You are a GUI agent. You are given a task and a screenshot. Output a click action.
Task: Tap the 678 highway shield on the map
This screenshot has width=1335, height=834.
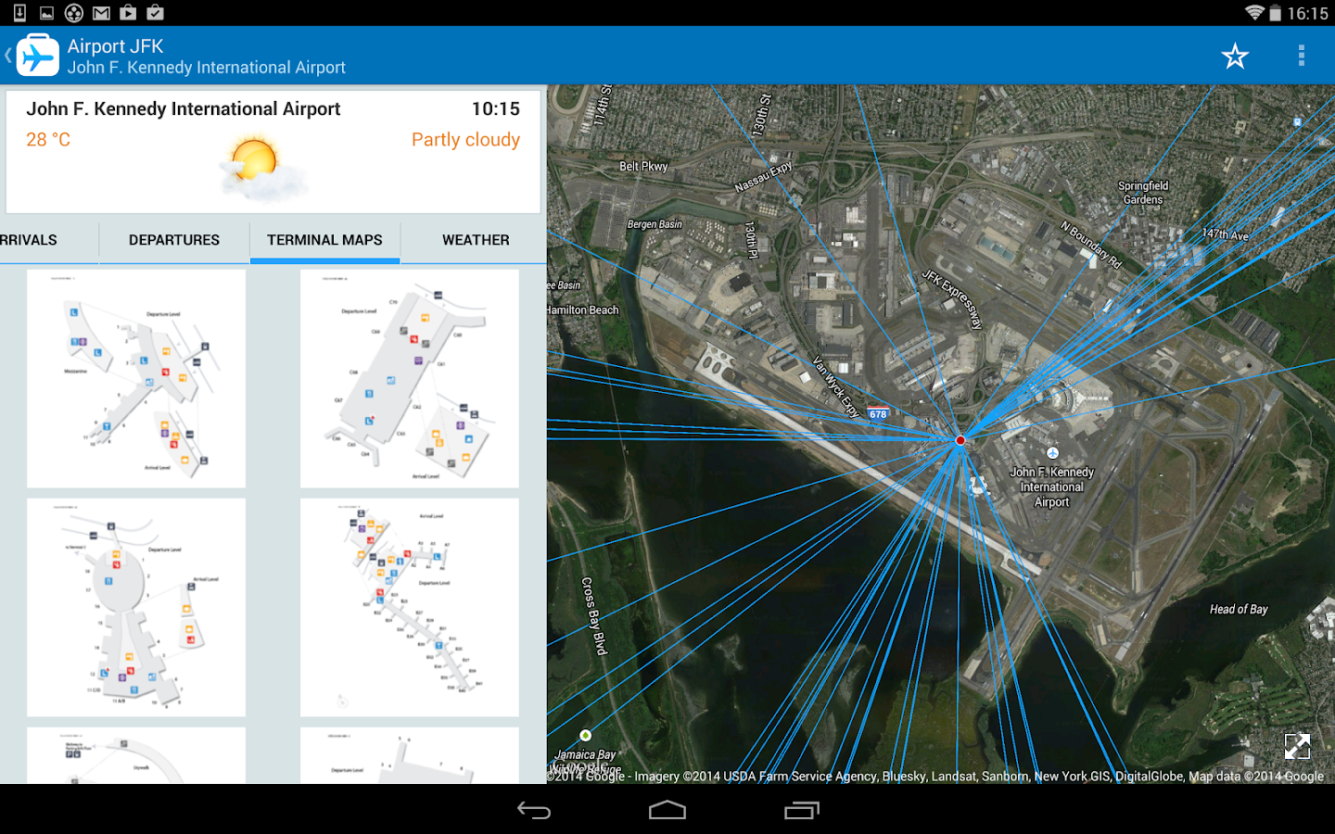pos(877,413)
